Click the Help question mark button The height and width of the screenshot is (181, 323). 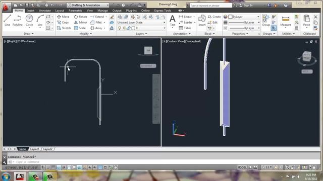(286, 6)
